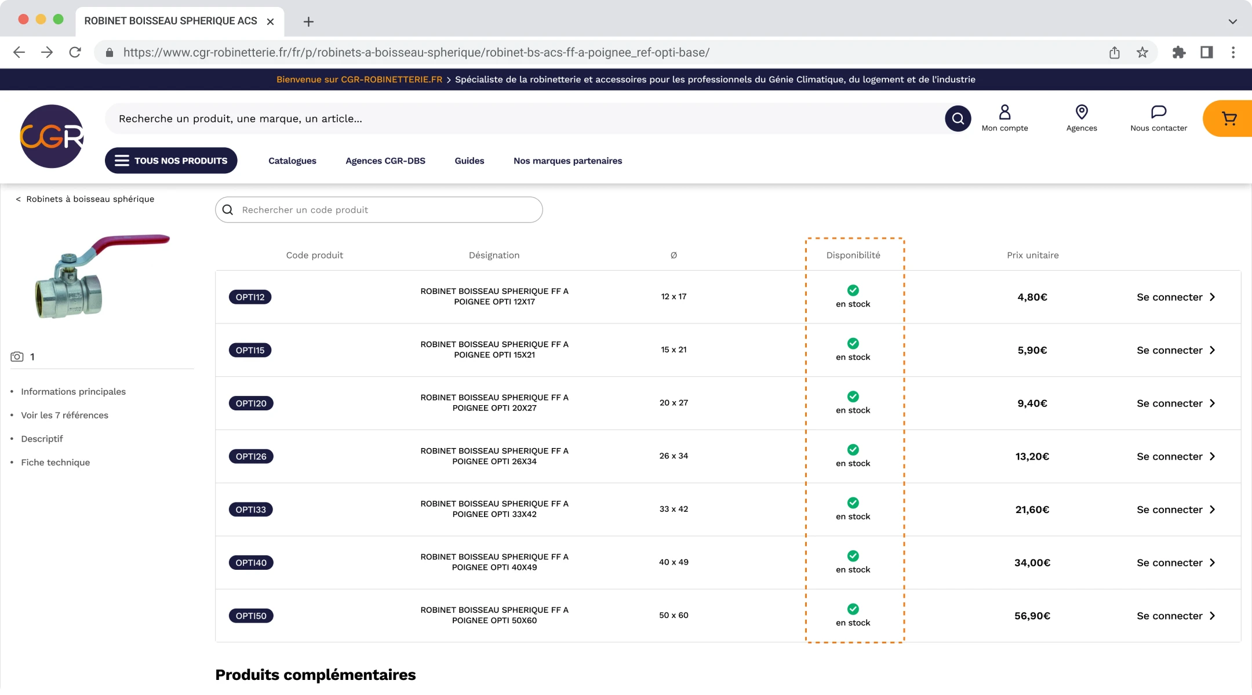
Task: Open TOUS NOS PRODUITS menu
Action: 171,161
